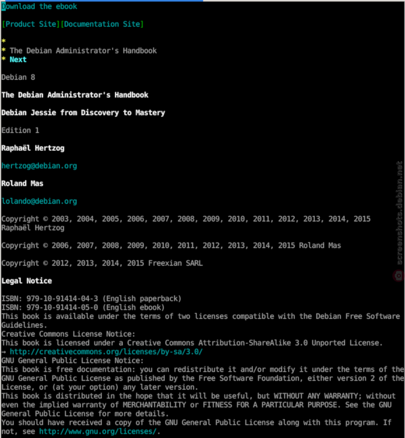Go to the Next page link

coord(18,60)
